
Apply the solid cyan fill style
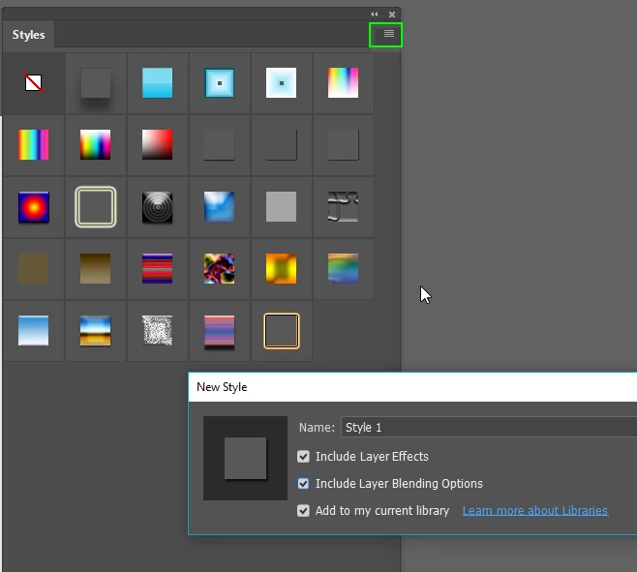157,83
